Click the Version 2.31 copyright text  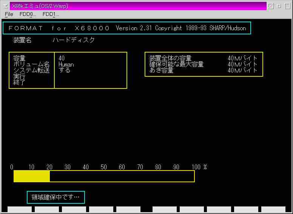pos(181,28)
